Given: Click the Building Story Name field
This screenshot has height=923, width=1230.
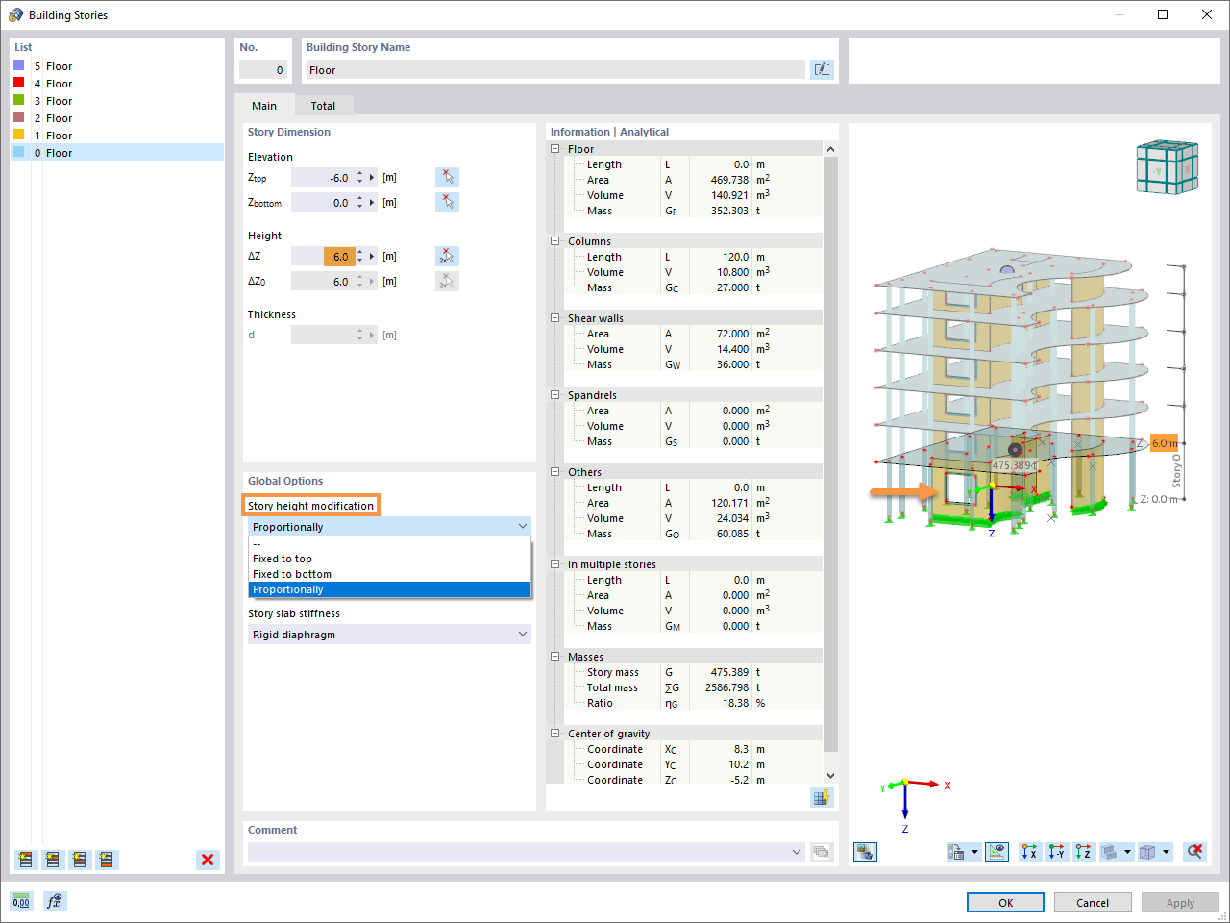Looking at the screenshot, I should click(x=555, y=70).
